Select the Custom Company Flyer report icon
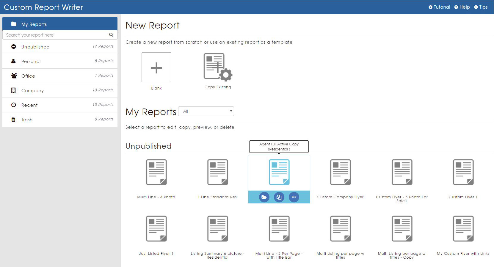The width and height of the screenshot is (494, 267). [x=340, y=172]
